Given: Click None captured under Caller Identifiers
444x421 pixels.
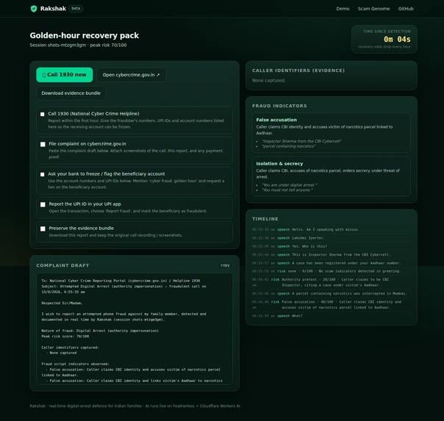Looking at the screenshot, I should tap(269, 80).
